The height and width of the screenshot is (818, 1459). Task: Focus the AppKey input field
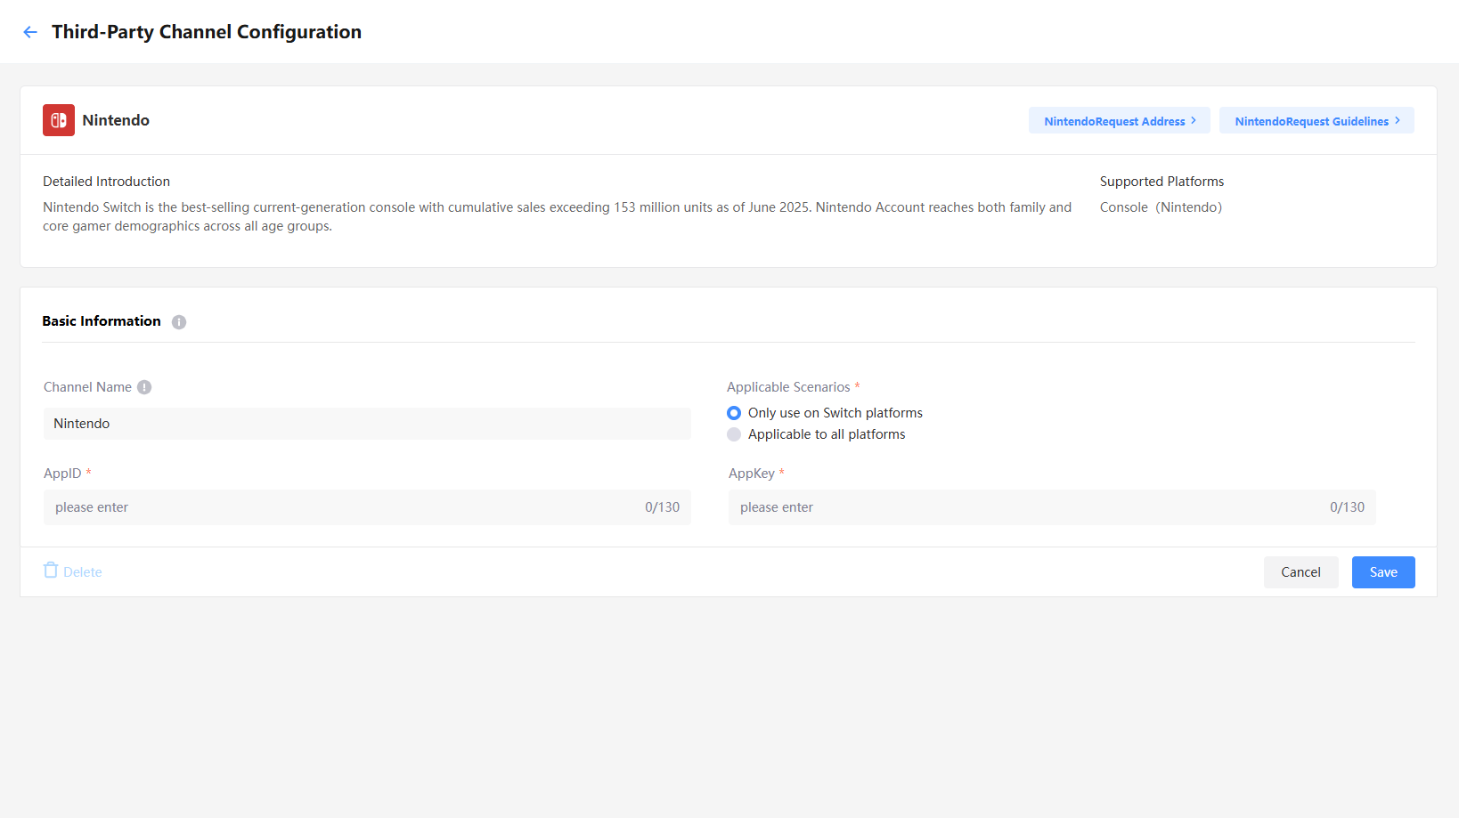pyautogui.click(x=1052, y=507)
